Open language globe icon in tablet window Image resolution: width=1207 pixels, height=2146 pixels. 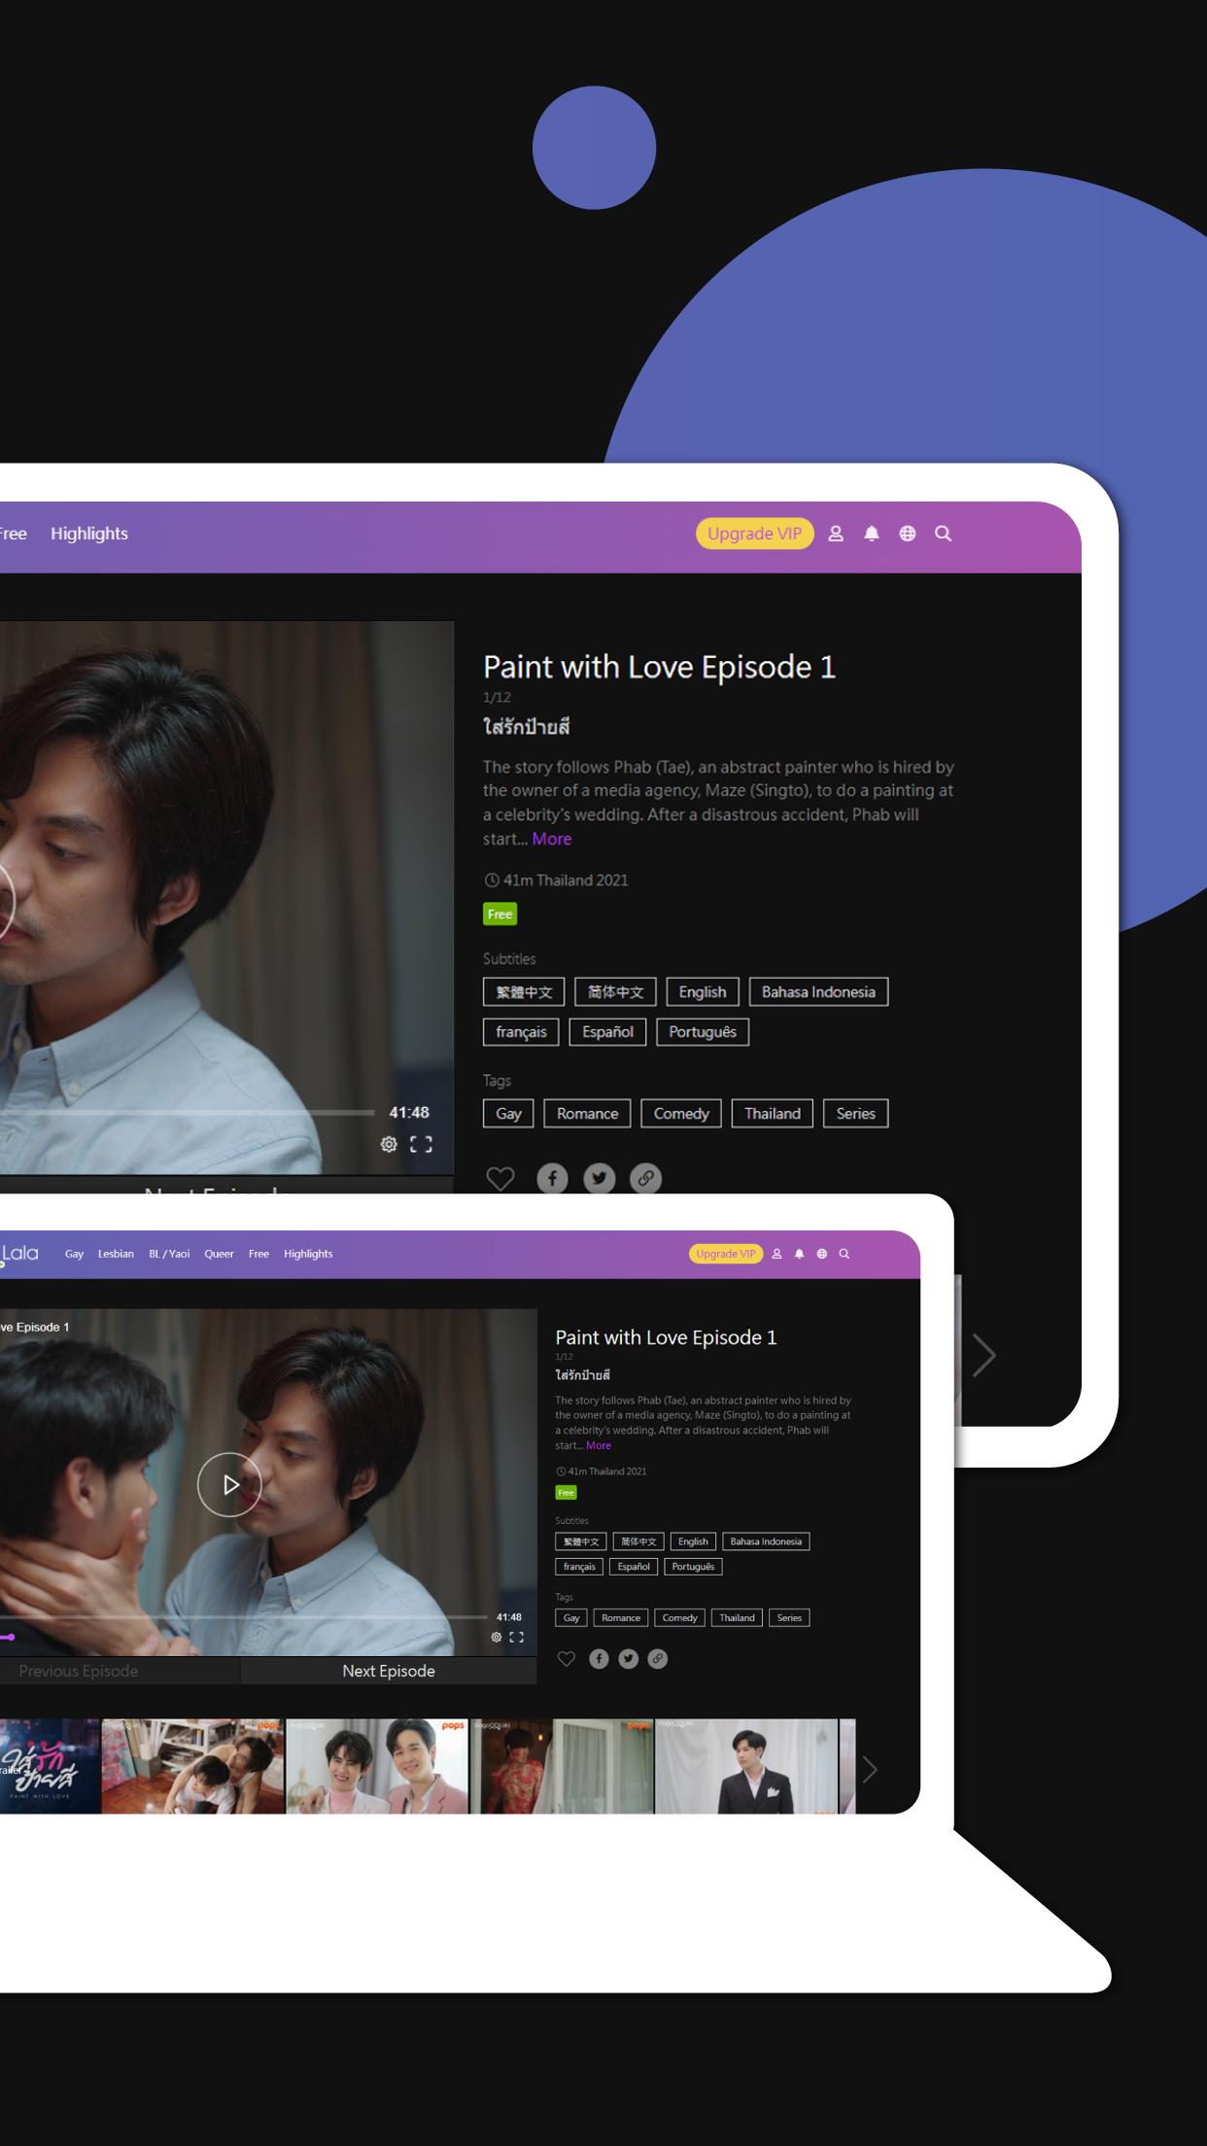[908, 534]
